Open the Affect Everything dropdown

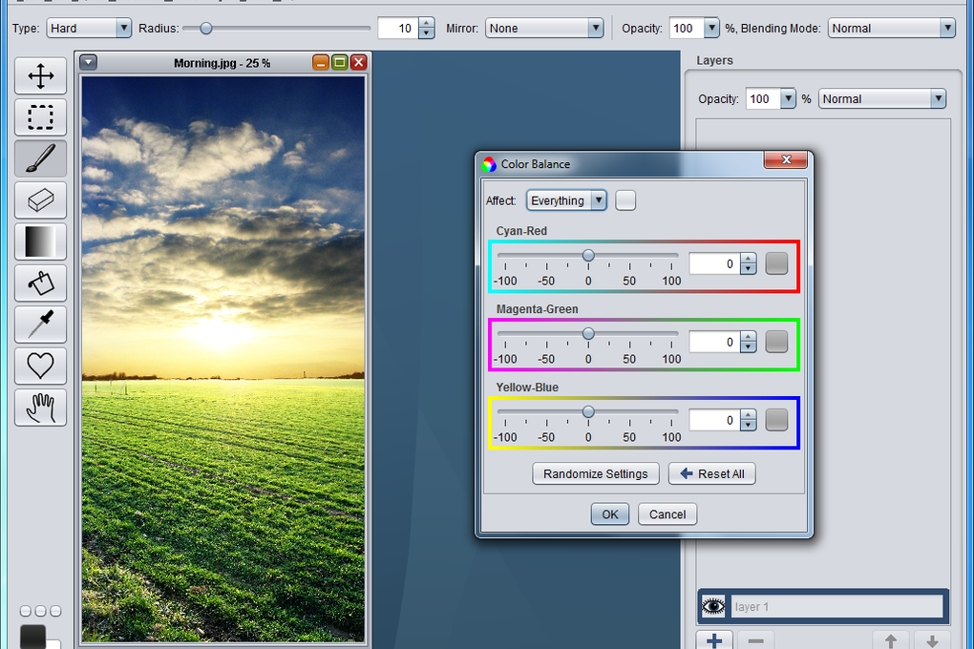[x=566, y=200]
